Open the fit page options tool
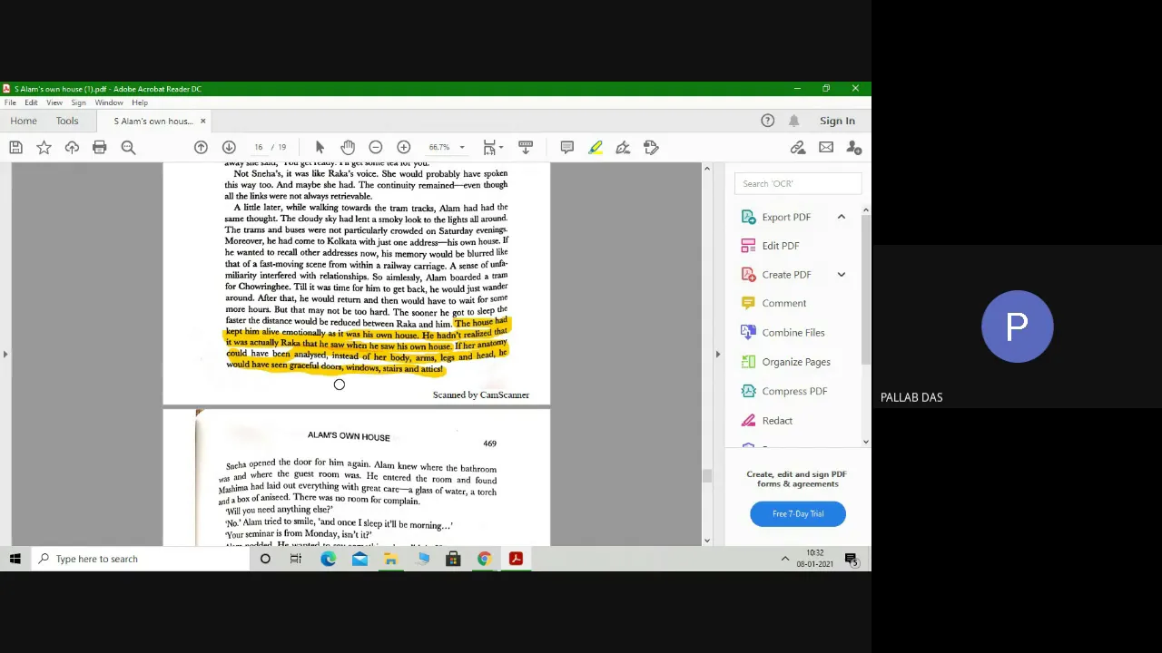The width and height of the screenshot is (1162, 653). pos(491,147)
